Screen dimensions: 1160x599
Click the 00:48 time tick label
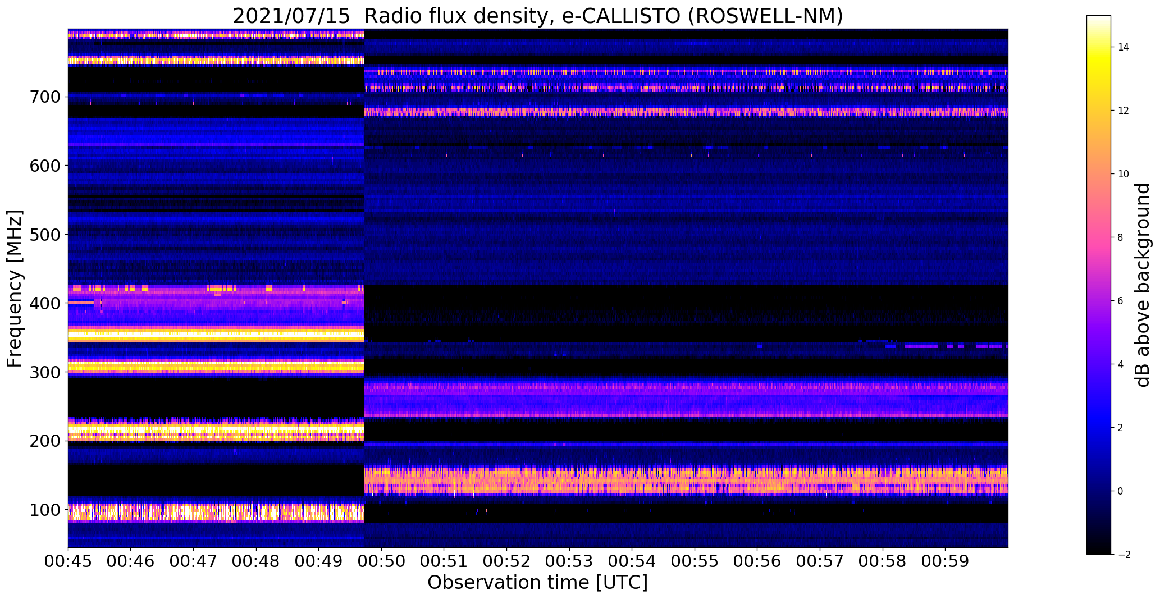(x=257, y=561)
